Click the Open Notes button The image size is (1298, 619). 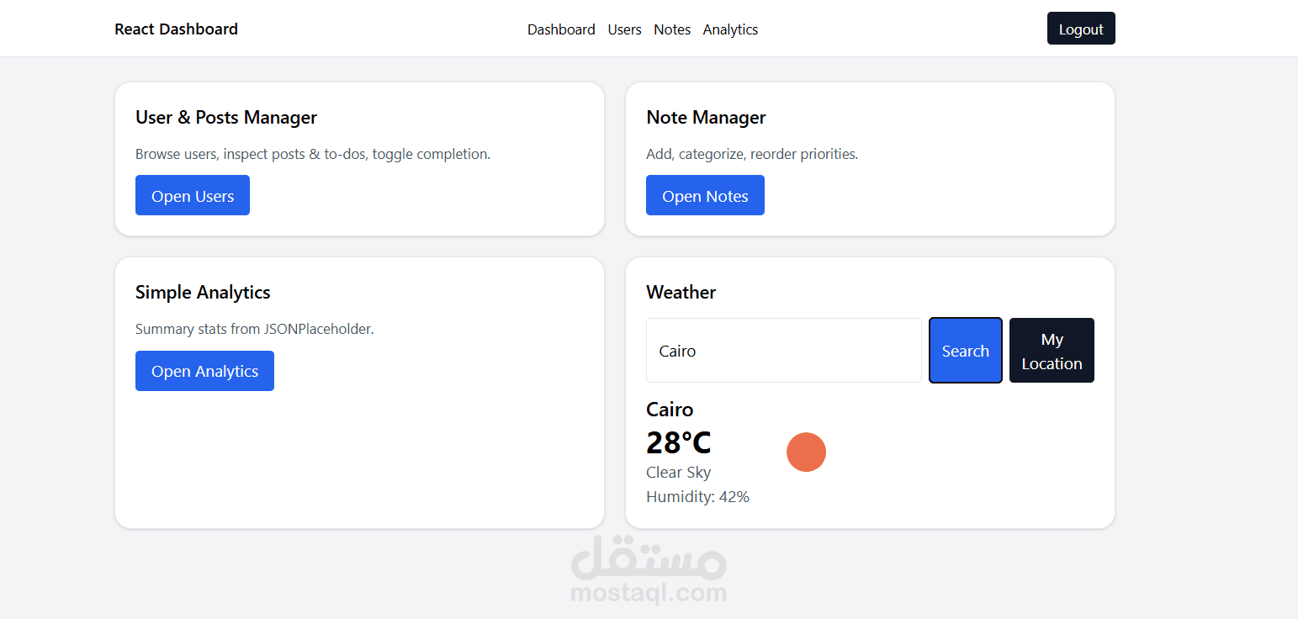[705, 195]
